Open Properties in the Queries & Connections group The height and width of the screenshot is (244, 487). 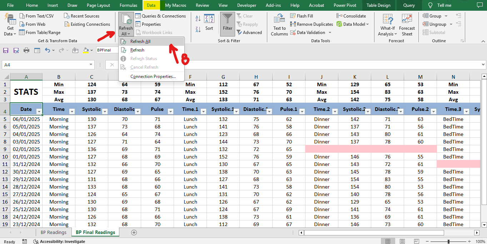pos(148,24)
